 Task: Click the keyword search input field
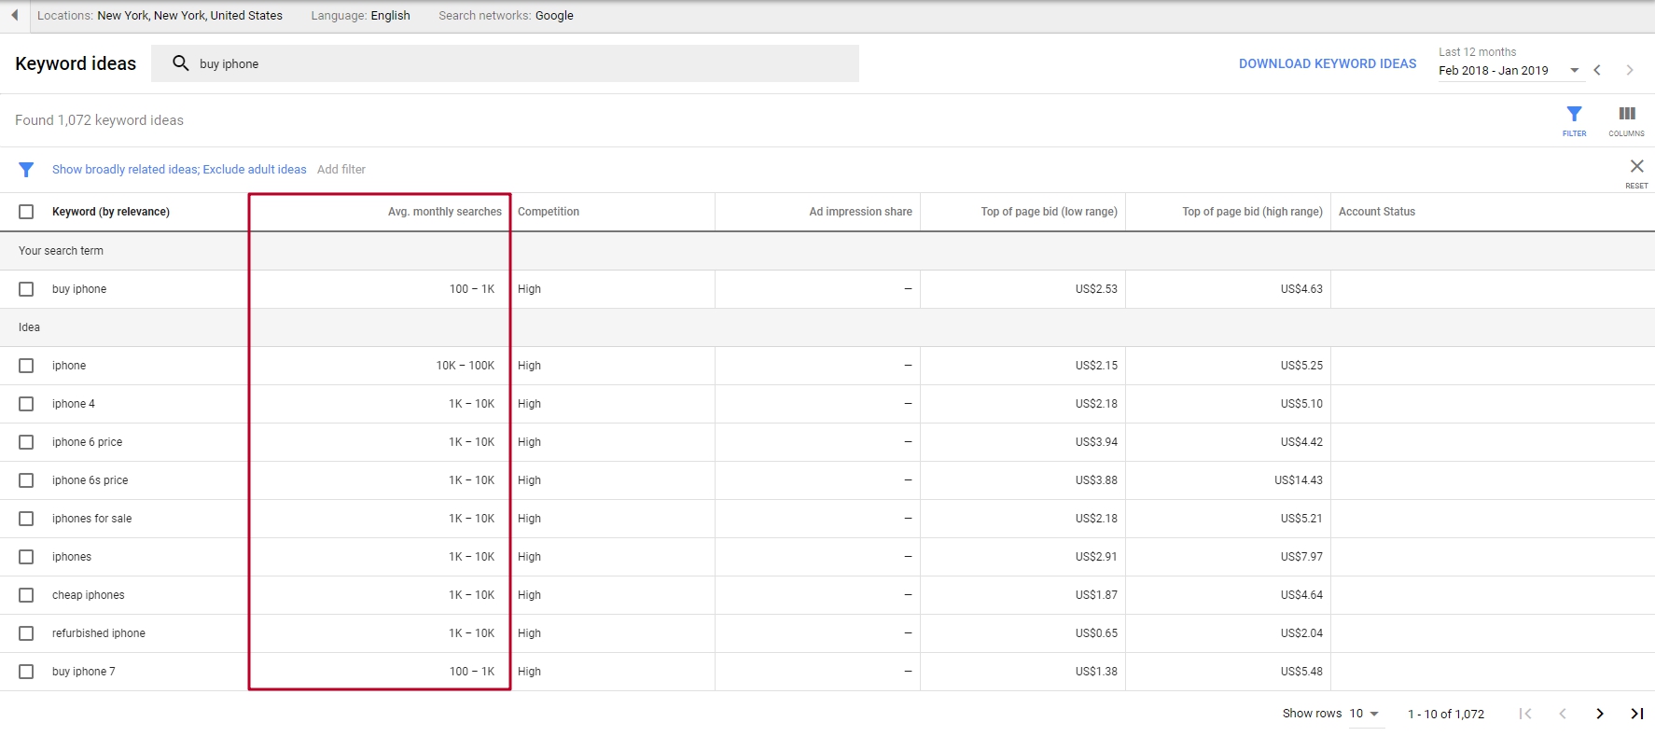pyautogui.click(x=505, y=63)
